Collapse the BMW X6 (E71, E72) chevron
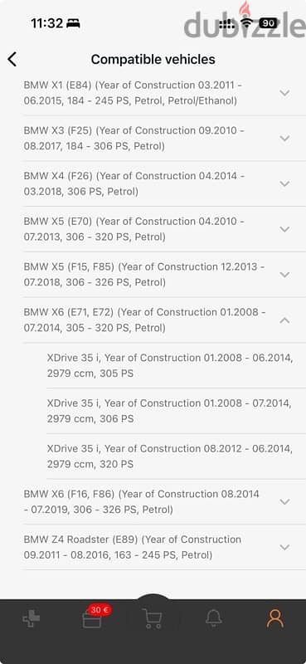This screenshot has width=306, height=664. click(284, 320)
